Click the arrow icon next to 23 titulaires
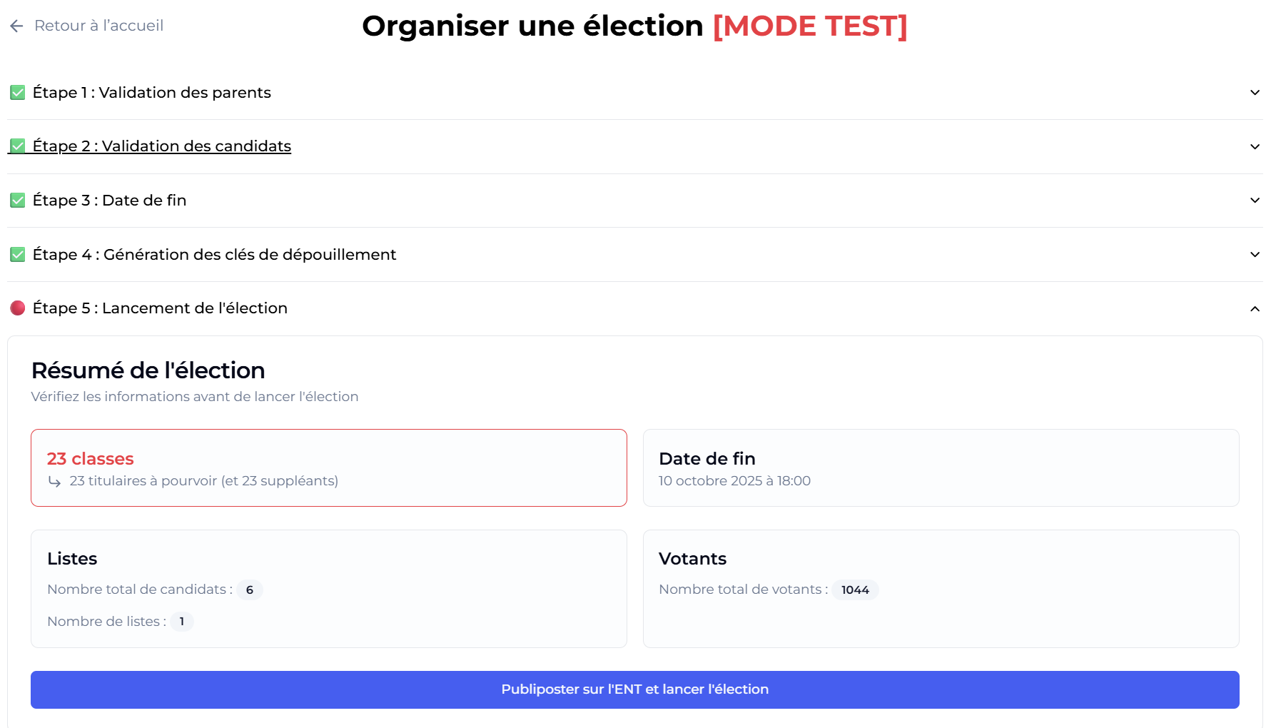Screen dimensions: 1271x728 point(55,480)
